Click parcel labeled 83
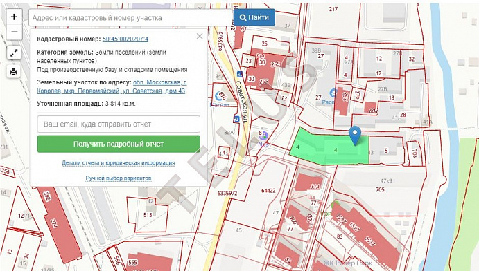The height and width of the screenshot is (271, 479). (x=340, y=236)
